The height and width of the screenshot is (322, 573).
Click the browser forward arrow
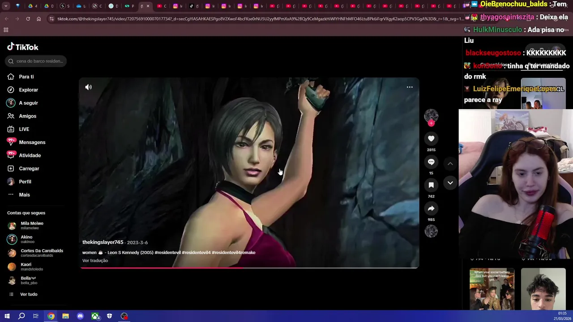[x=17, y=19]
